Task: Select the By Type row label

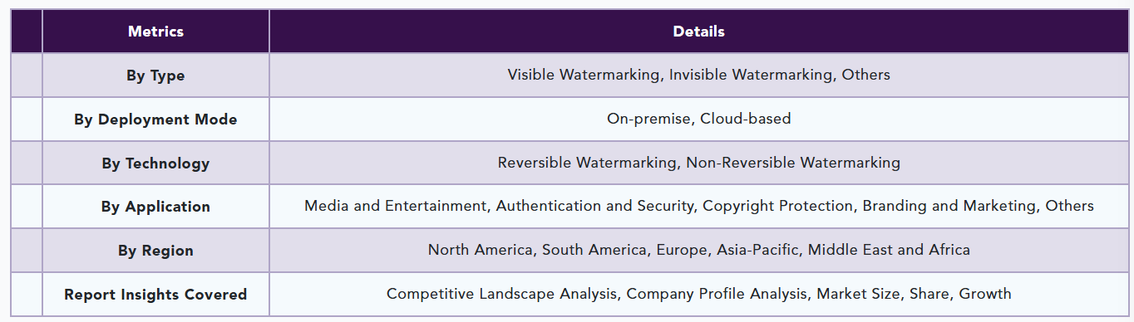Action: [x=155, y=76]
